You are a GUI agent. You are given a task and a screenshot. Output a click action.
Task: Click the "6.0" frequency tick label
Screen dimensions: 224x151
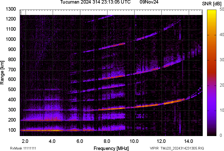80,141
